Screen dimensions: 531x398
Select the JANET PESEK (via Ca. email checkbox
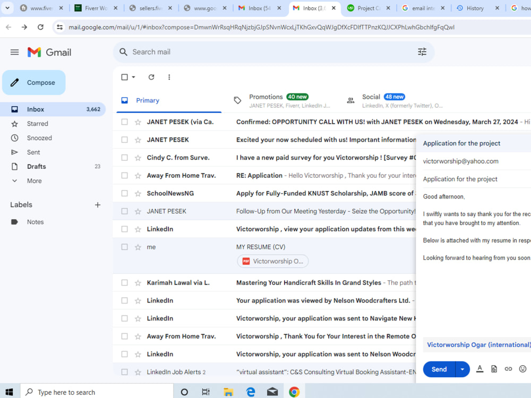pyautogui.click(x=125, y=122)
